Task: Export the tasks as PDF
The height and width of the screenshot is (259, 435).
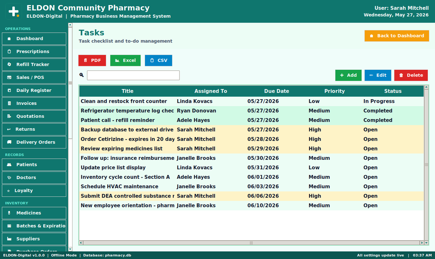Action: click(x=92, y=60)
